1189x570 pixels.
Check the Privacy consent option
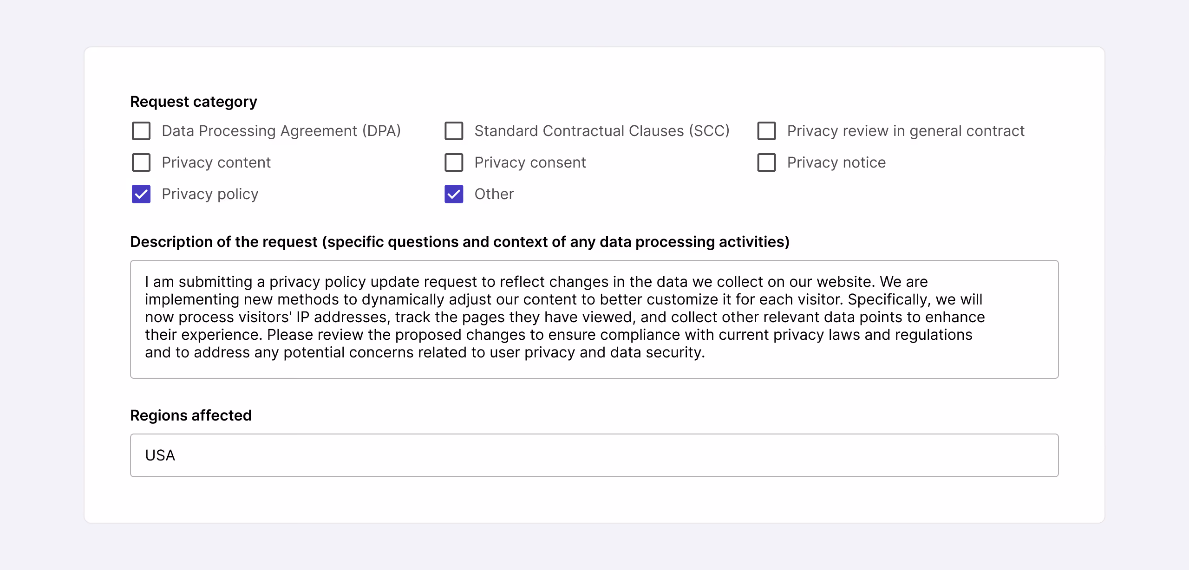tap(454, 162)
